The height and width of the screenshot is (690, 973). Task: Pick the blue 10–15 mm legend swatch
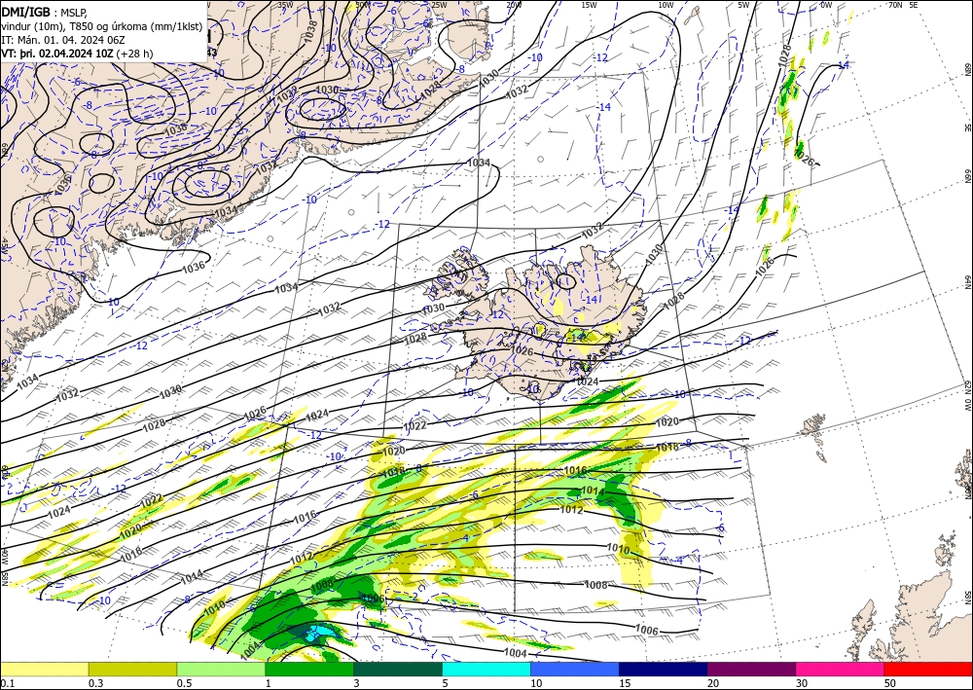coord(575,669)
